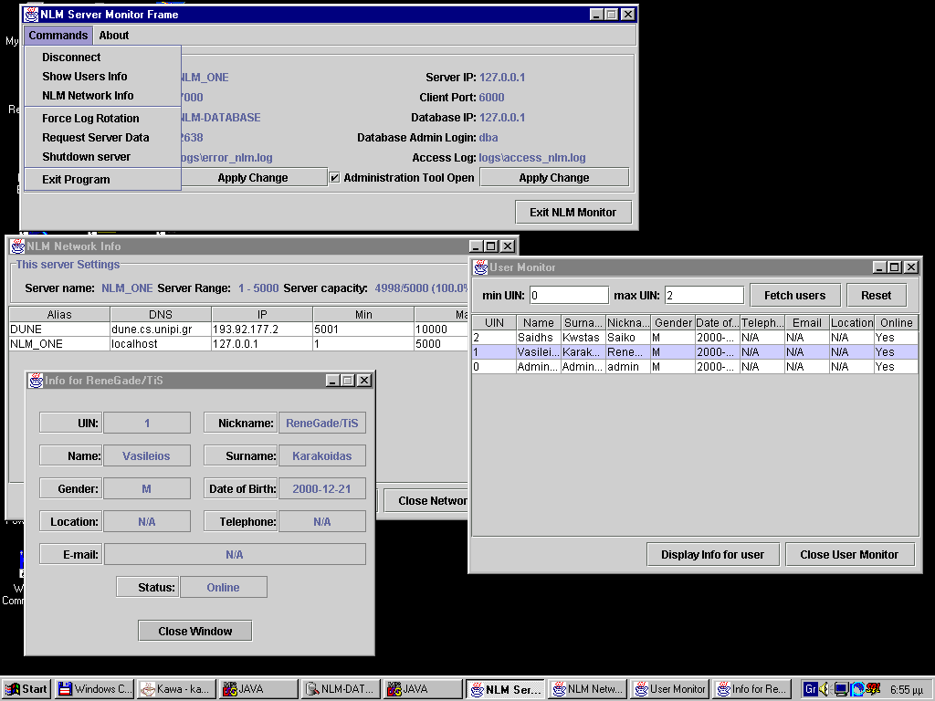Click Exit NLM Monitor button
Screen dimensions: 935x701
[x=573, y=212]
